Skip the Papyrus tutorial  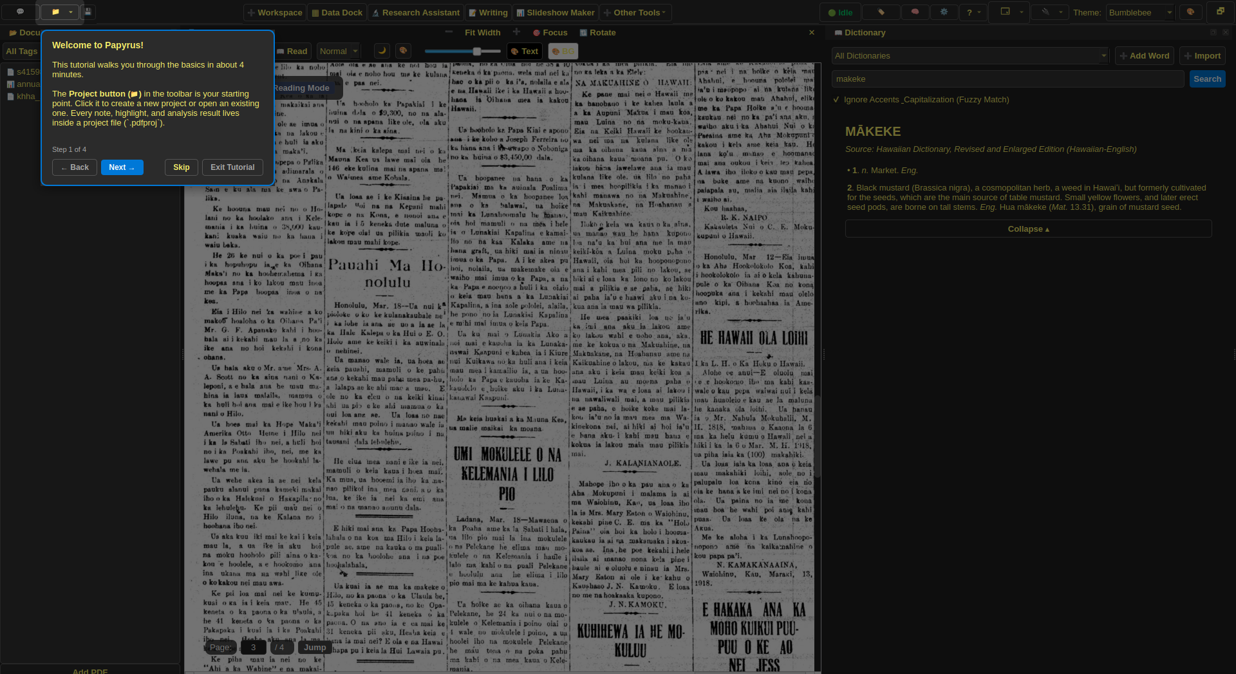coord(182,167)
